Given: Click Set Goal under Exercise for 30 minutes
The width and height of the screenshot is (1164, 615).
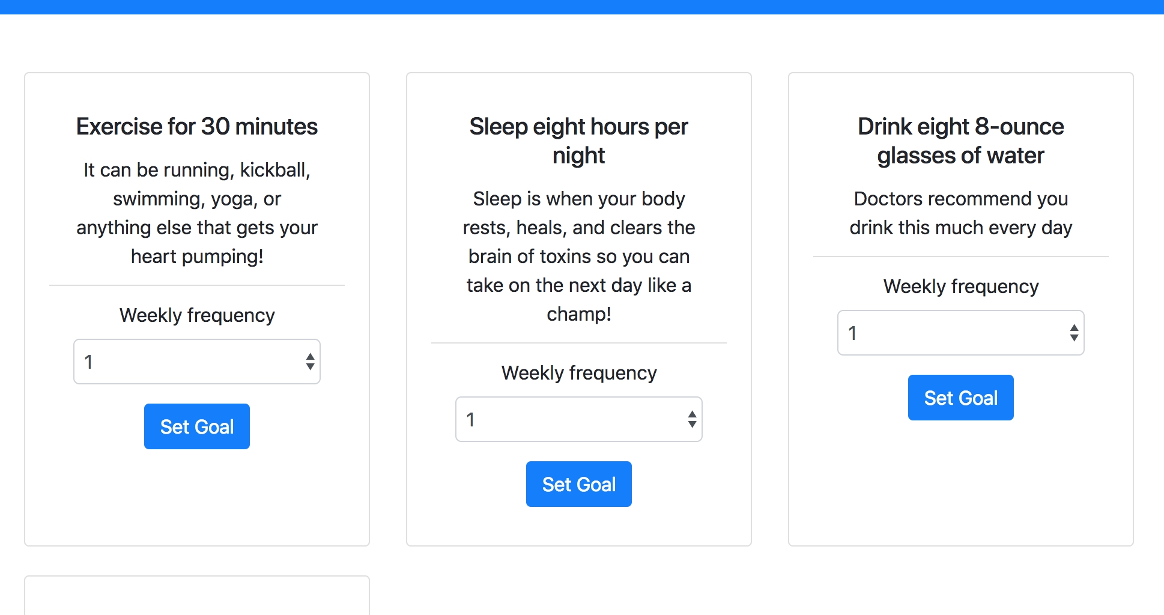Looking at the screenshot, I should pos(197,426).
